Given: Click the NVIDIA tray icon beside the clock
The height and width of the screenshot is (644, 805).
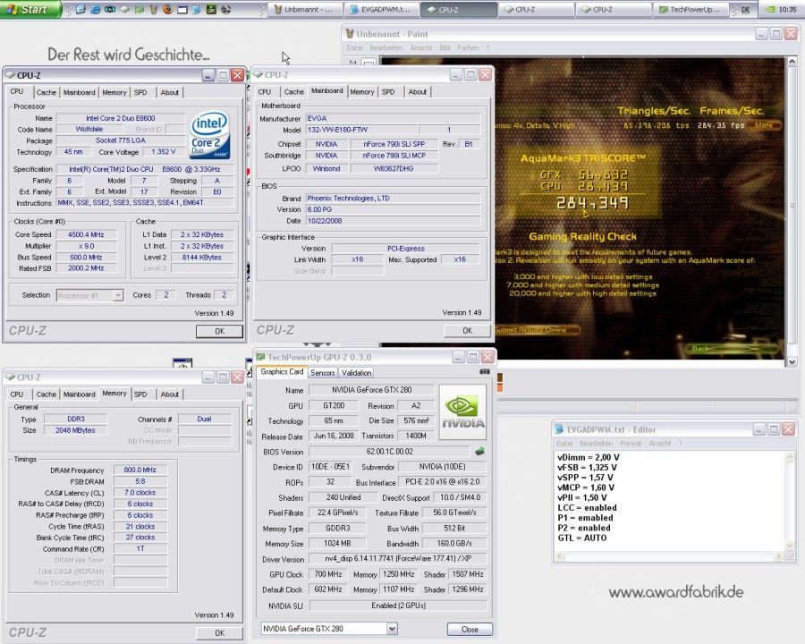Looking at the screenshot, I should coord(770,9).
